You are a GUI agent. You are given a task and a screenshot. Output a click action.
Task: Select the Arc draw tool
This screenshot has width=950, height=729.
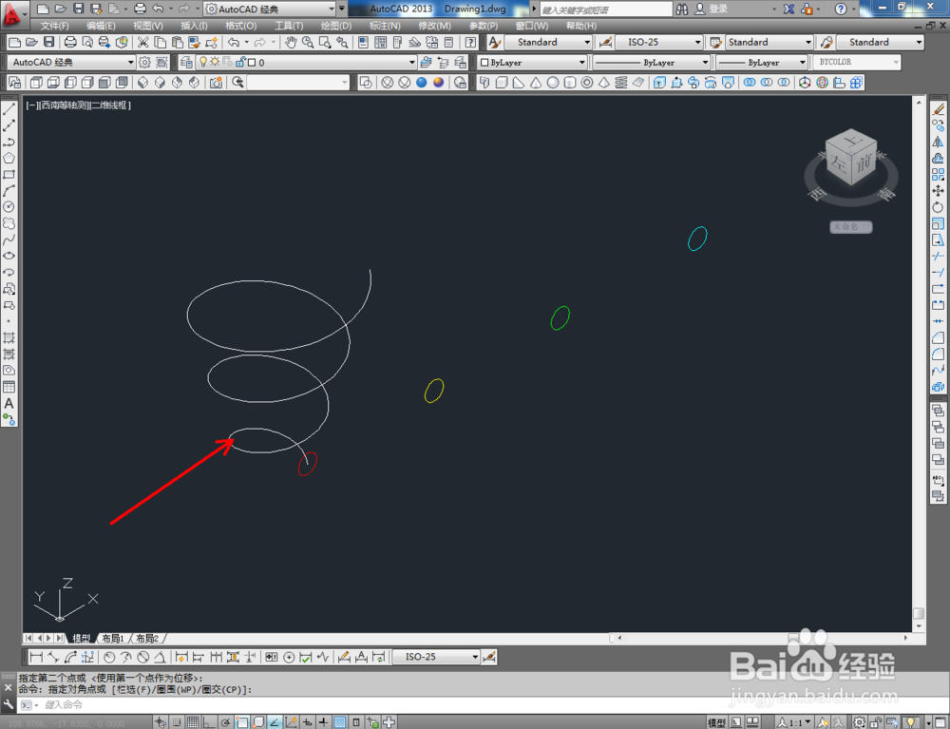9,191
